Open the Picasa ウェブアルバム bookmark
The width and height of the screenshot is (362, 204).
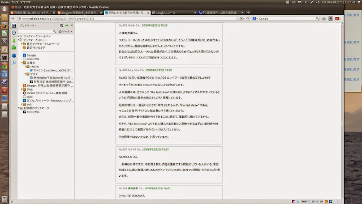tap(45, 93)
